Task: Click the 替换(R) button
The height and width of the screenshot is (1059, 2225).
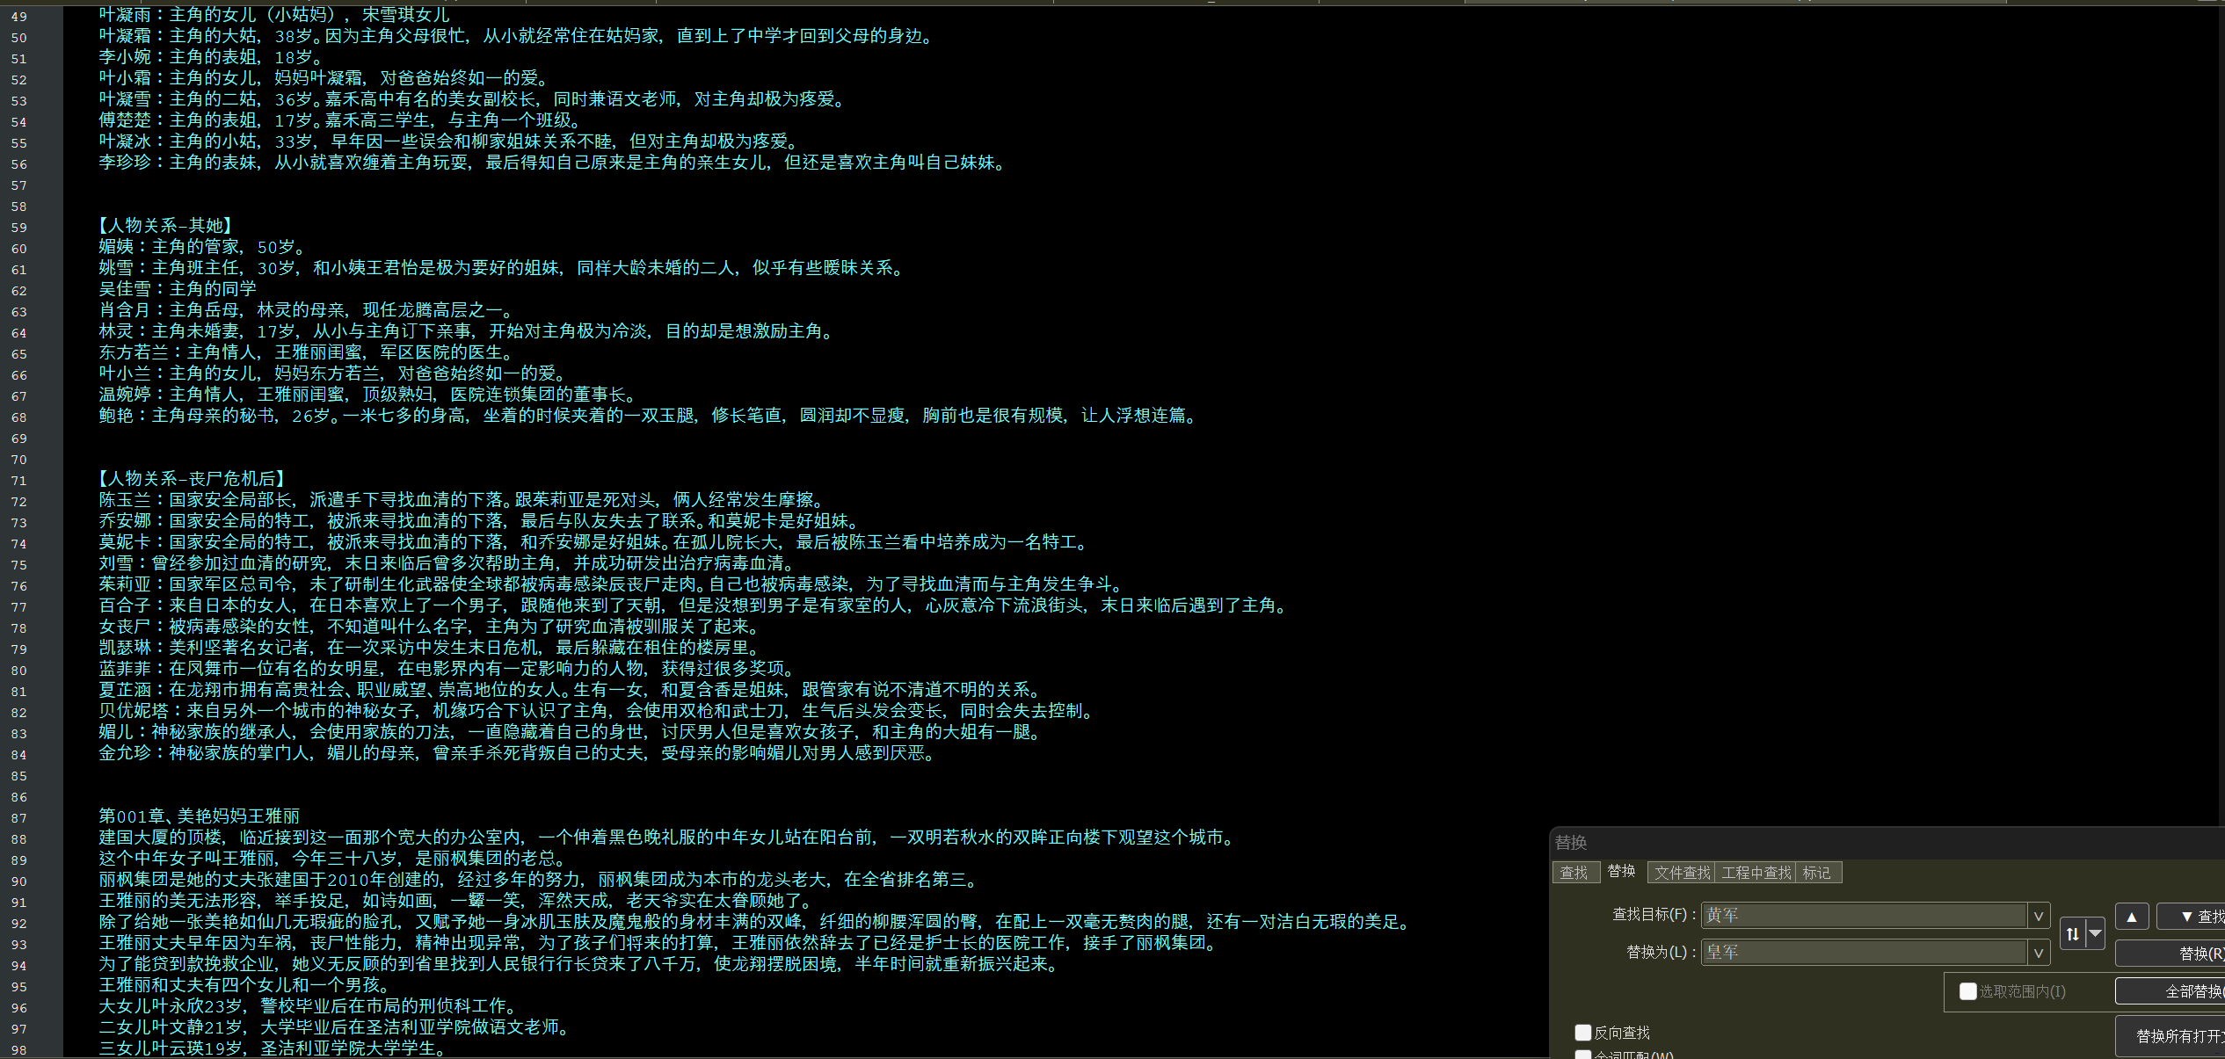Action: [x=2193, y=954]
